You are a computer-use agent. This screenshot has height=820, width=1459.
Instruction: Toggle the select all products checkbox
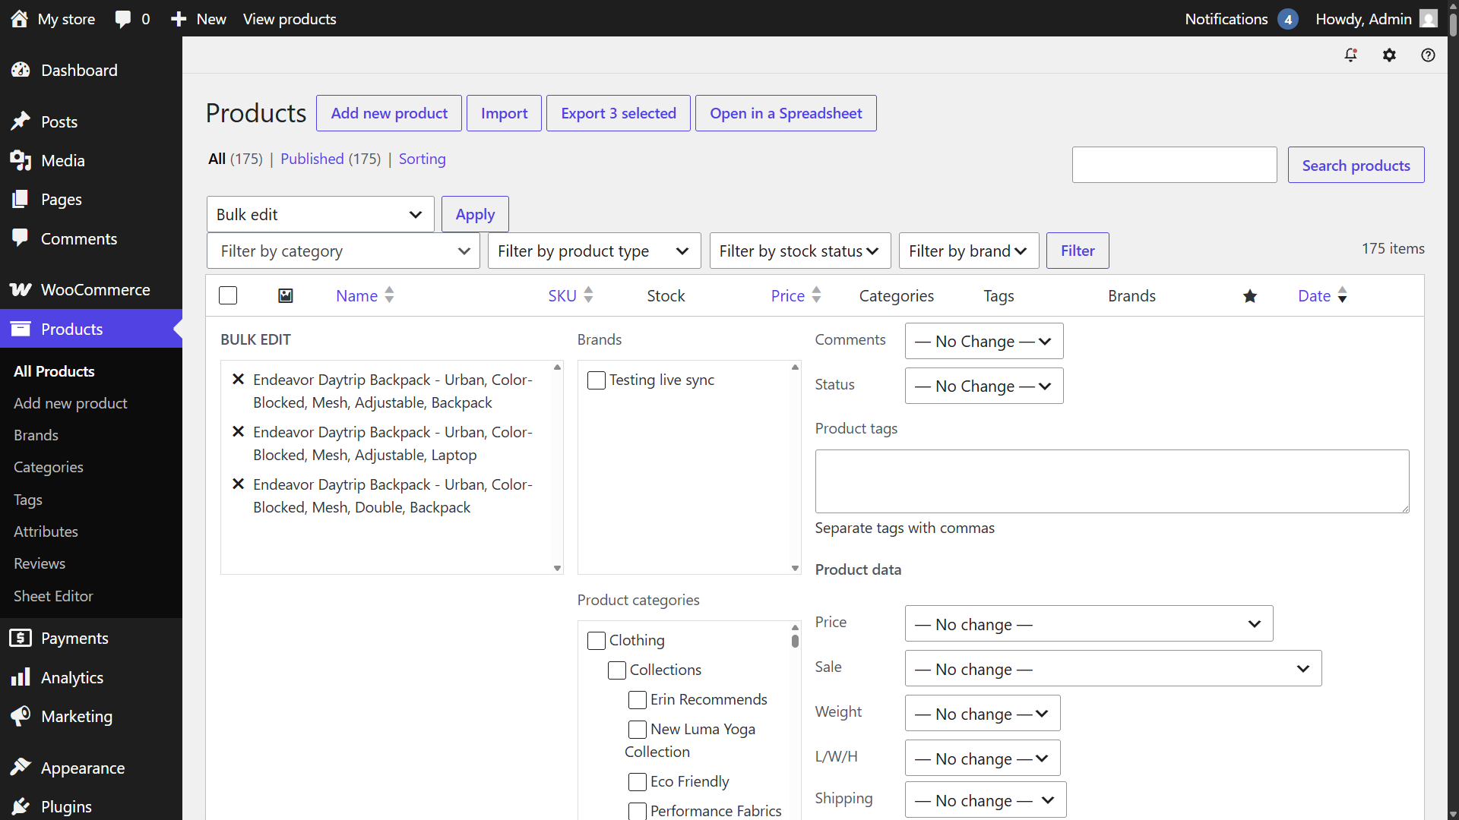coord(228,295)
